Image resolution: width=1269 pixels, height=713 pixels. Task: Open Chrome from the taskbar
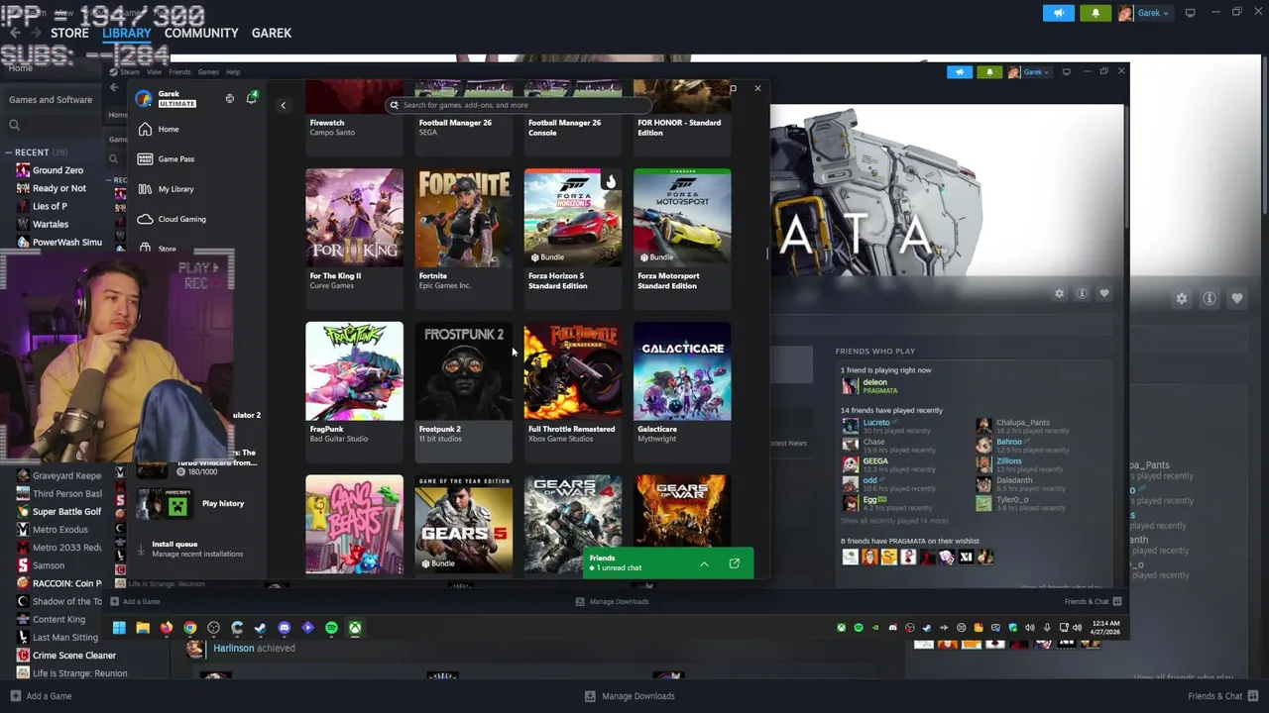[x=189, y=628]
